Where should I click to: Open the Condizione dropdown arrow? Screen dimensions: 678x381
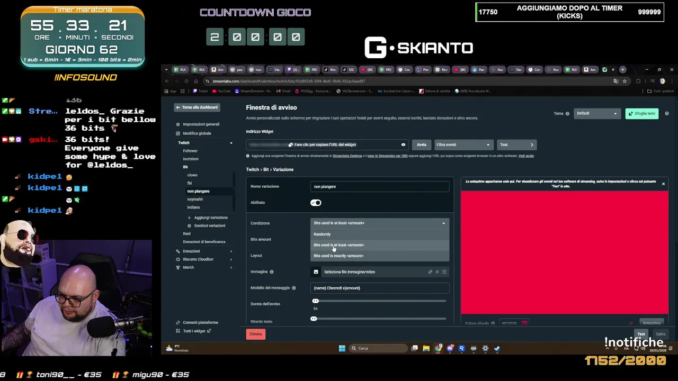(x=444, y=223)
